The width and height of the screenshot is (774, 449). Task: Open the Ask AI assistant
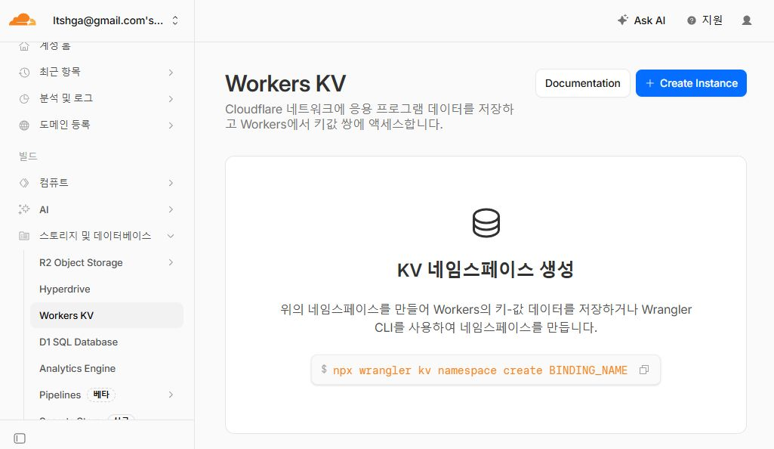point(641,20)
